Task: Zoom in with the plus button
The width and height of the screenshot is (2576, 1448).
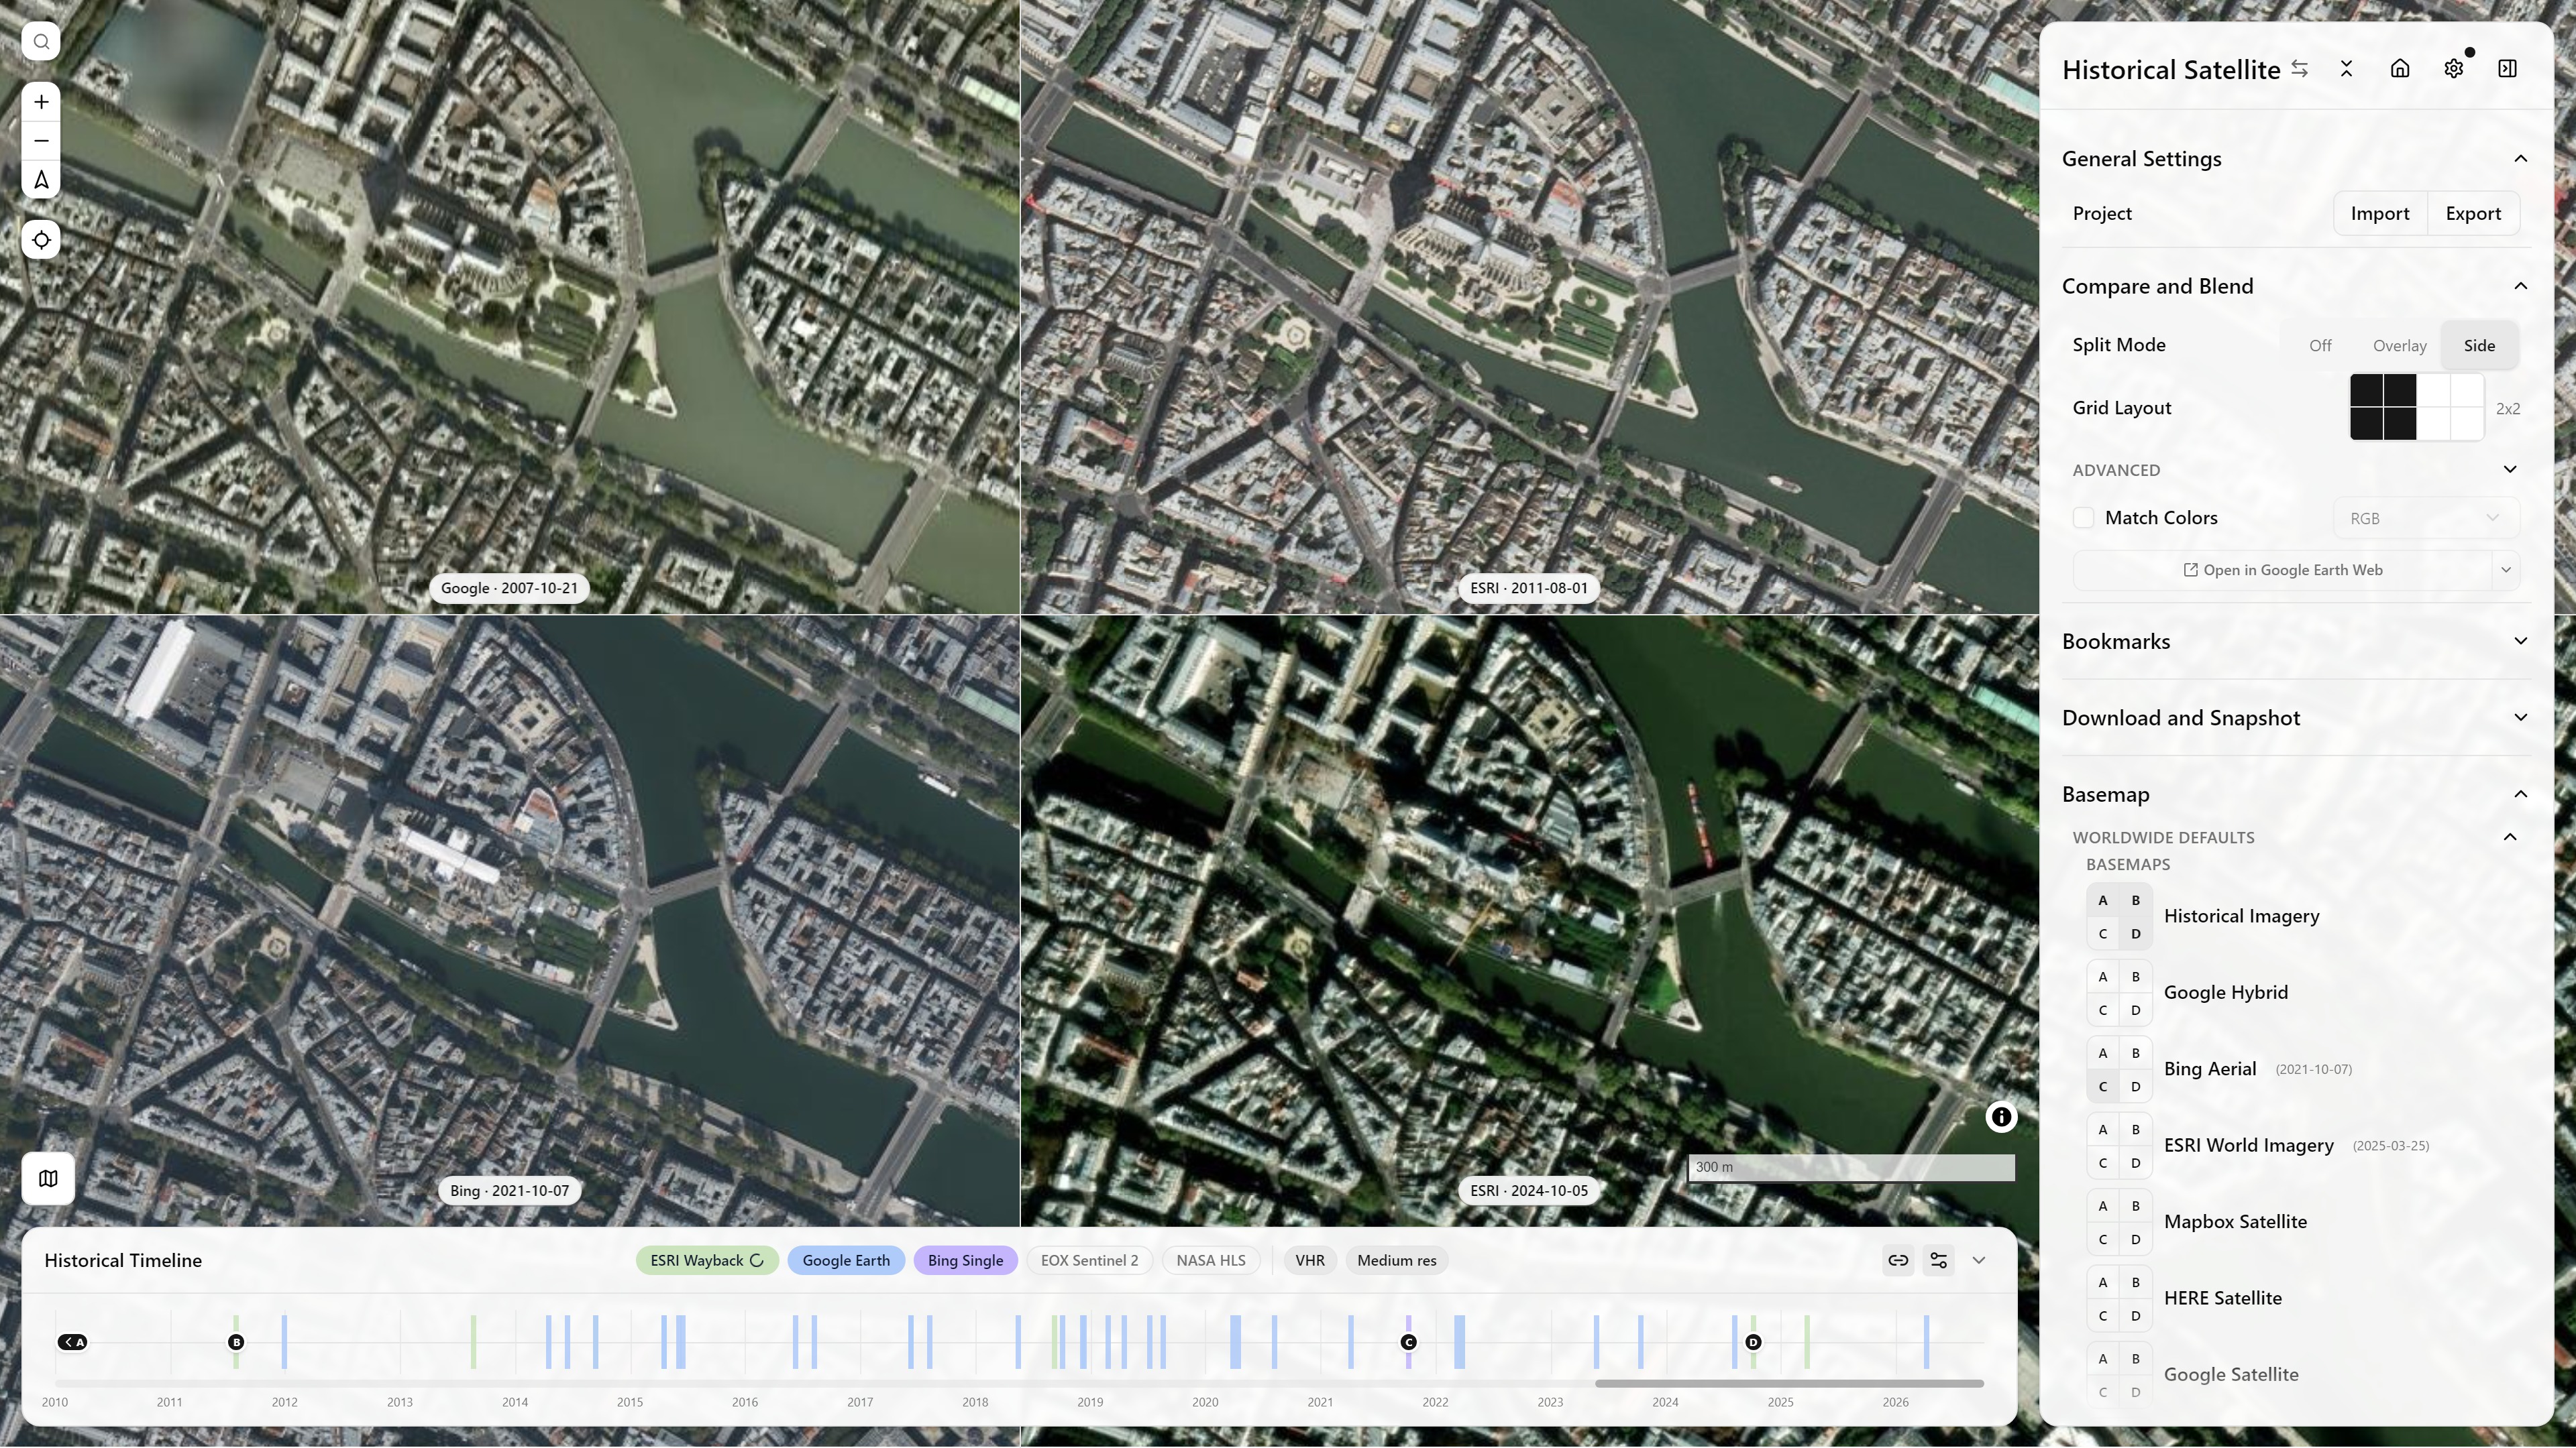Action: click(41, 102)
